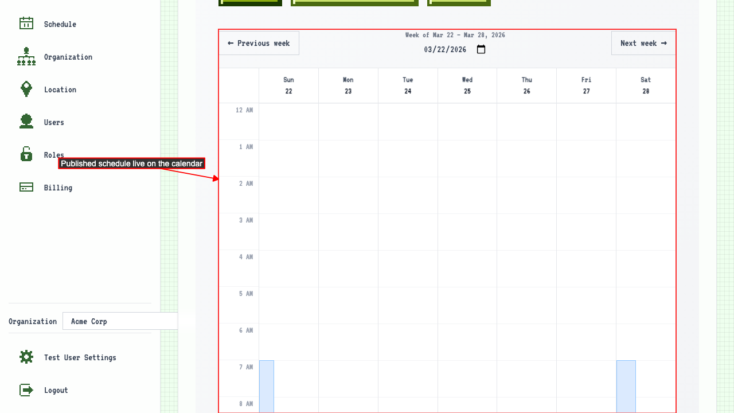Open the Location menu item
This screenshot has width=734, height=413.
click(x=60, y=89)
